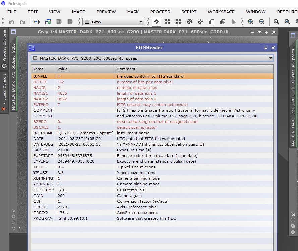298x251 pixels.
Task: Click the FITSHeader process icon in the dialog title
Action: (x=32, y=48)
